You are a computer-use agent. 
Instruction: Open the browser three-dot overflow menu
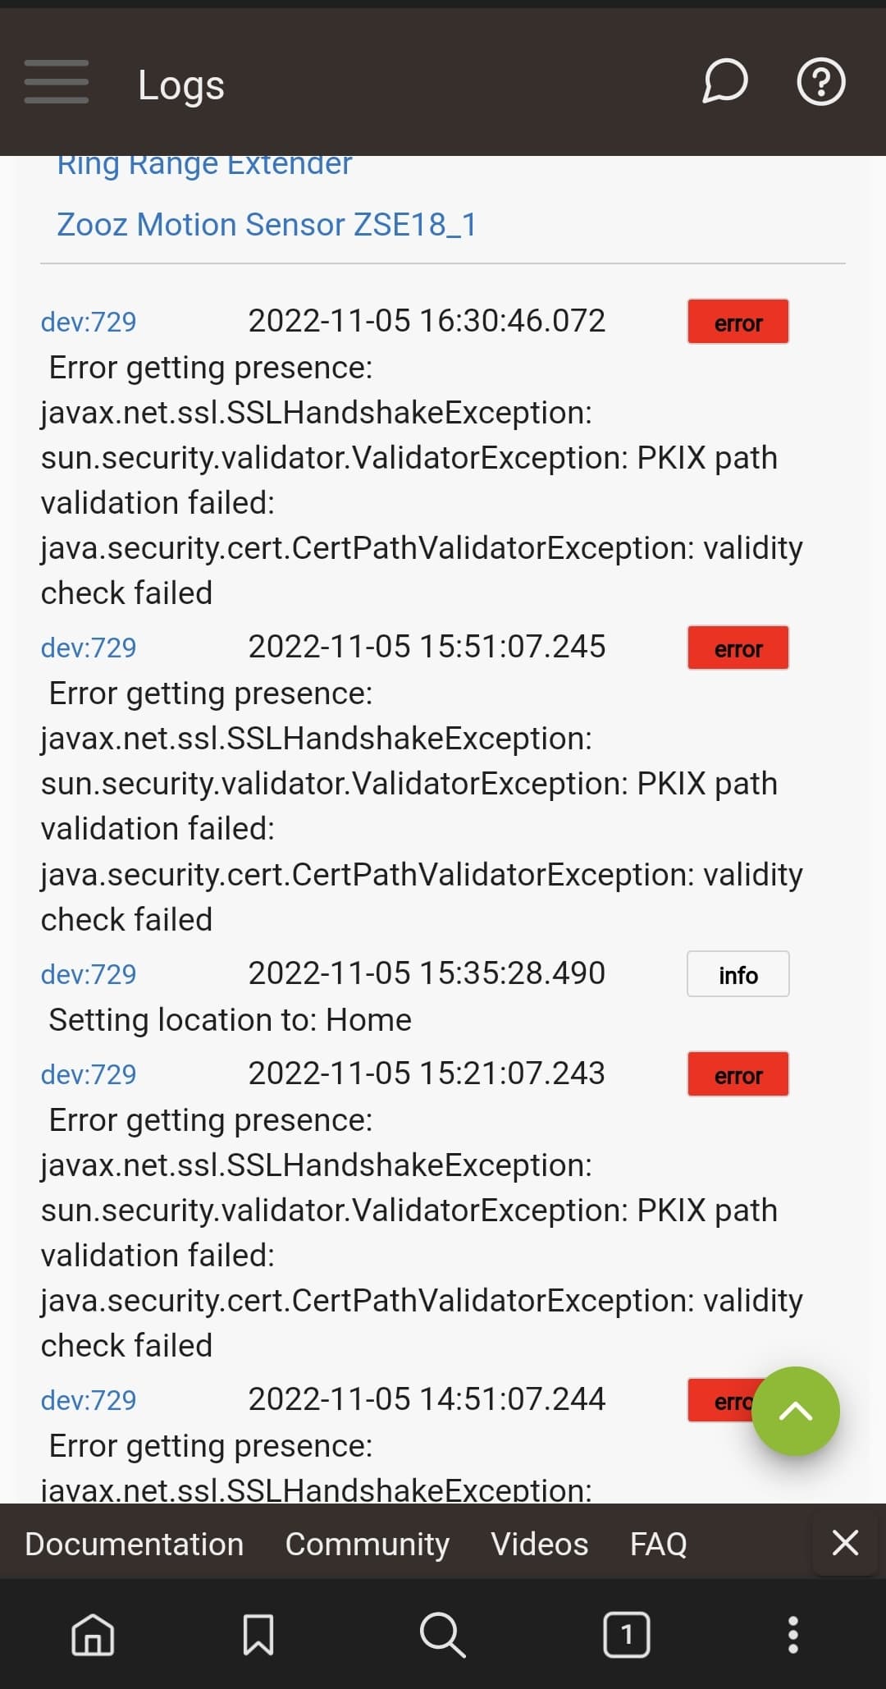pos(792,1634)
